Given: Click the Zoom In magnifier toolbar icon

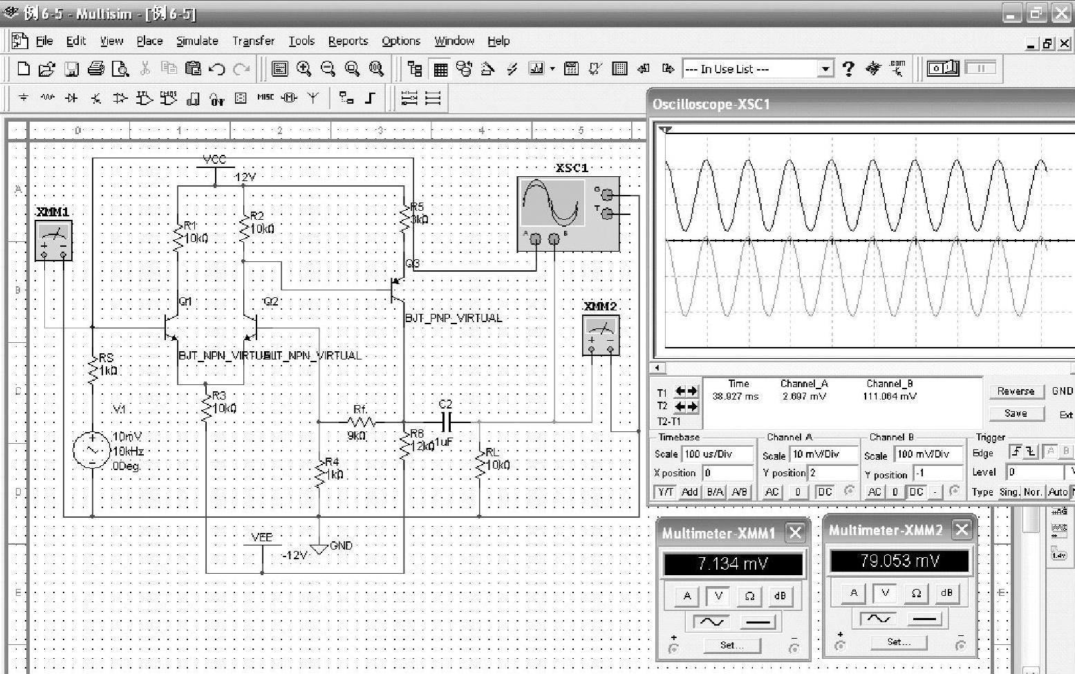Looking at the screenshot, I should point(303,68).
